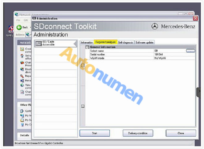The width and height of the screenshot is (204, 149).
Task: Click the Rename connection task icon
Action: pyautogui.click(x=22, y=81)
